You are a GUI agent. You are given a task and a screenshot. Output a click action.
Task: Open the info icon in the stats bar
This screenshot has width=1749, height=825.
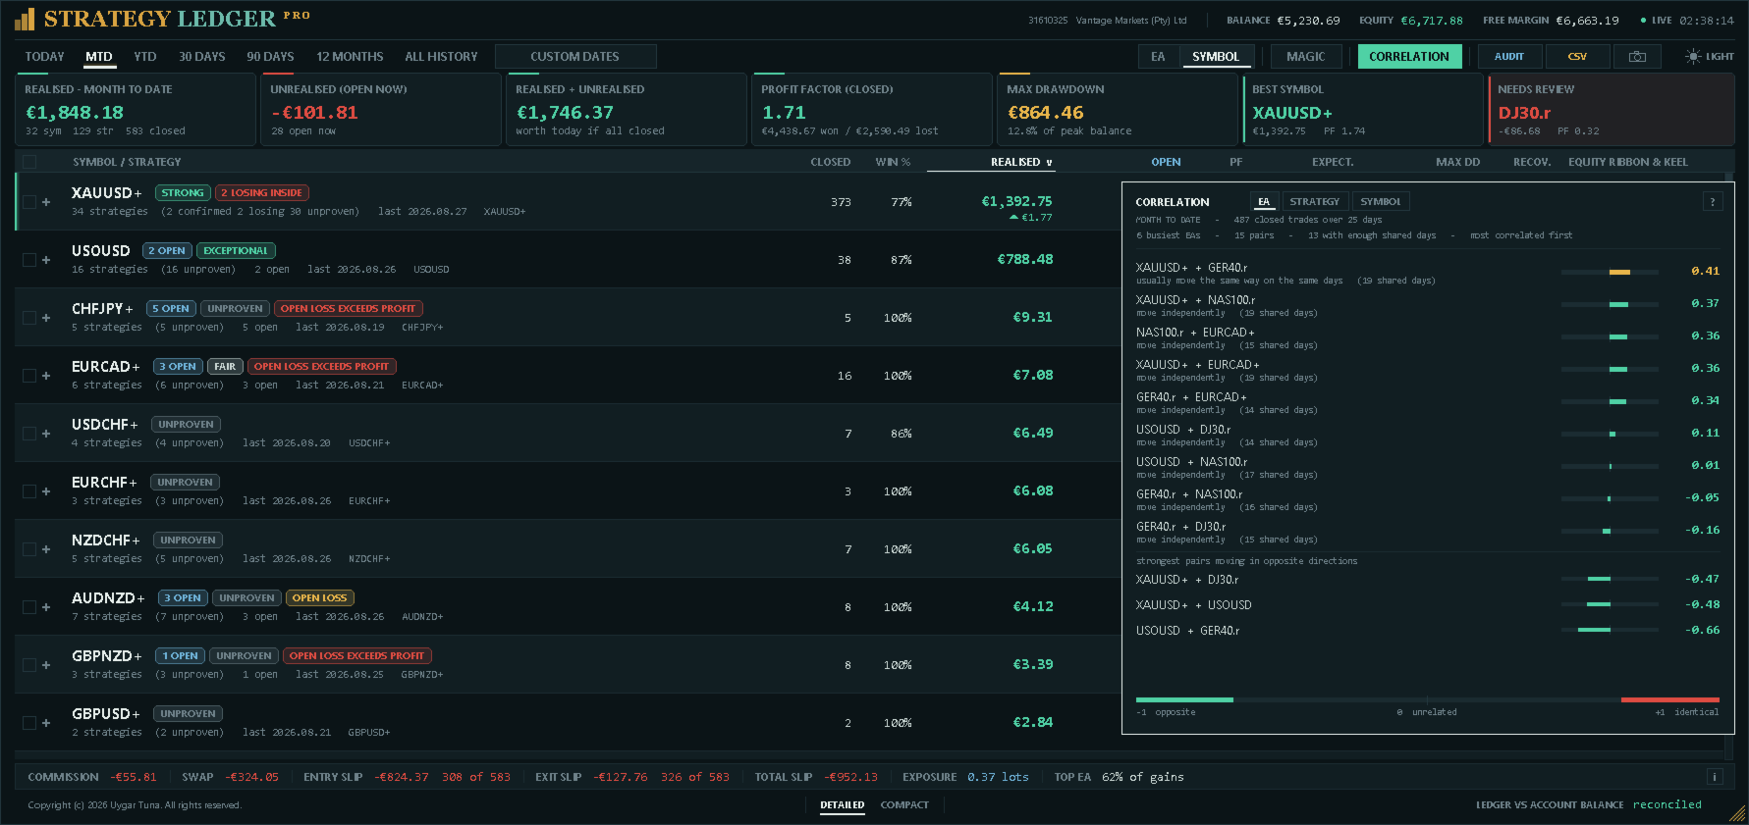coord(1715,777)
